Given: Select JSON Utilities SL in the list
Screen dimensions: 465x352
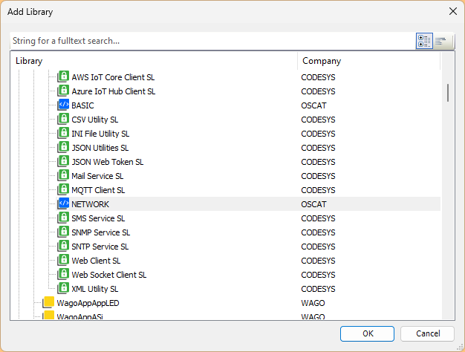Looking at the screenshot, I should click(100, 148).
